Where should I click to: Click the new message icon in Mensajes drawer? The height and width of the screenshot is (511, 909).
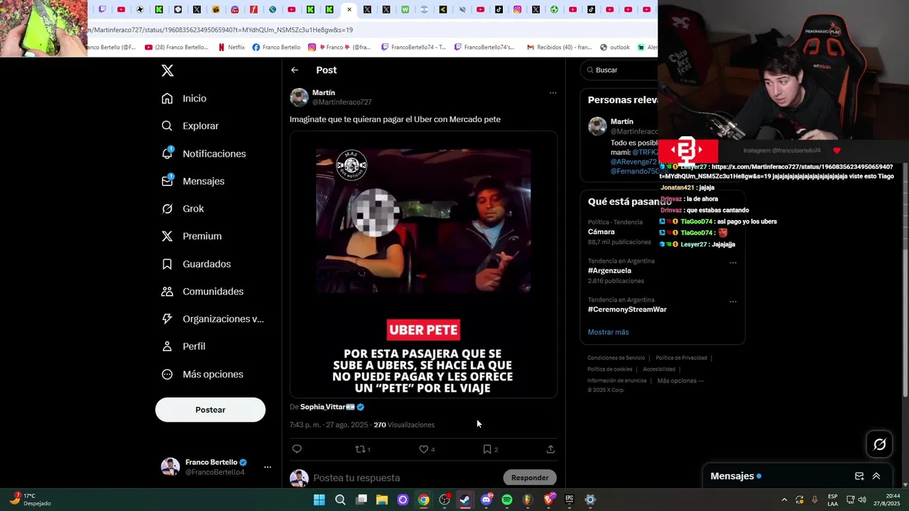pos(859,476)
